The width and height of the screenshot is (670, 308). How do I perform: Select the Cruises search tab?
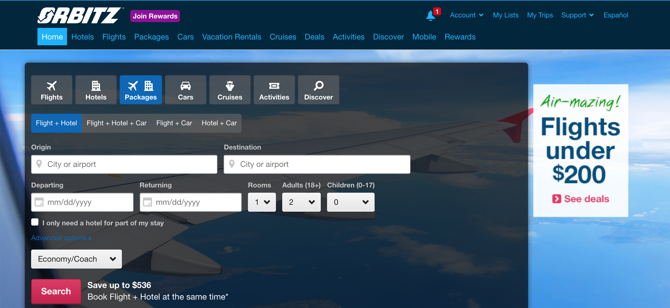(x=230, y=90)
